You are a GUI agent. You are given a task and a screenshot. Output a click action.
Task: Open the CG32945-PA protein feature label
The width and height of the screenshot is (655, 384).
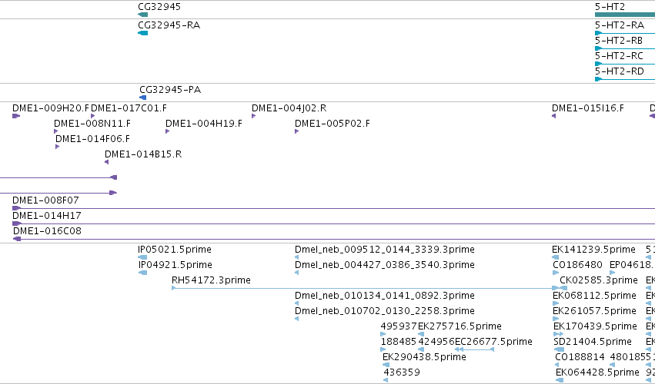(x=170, y=90)
